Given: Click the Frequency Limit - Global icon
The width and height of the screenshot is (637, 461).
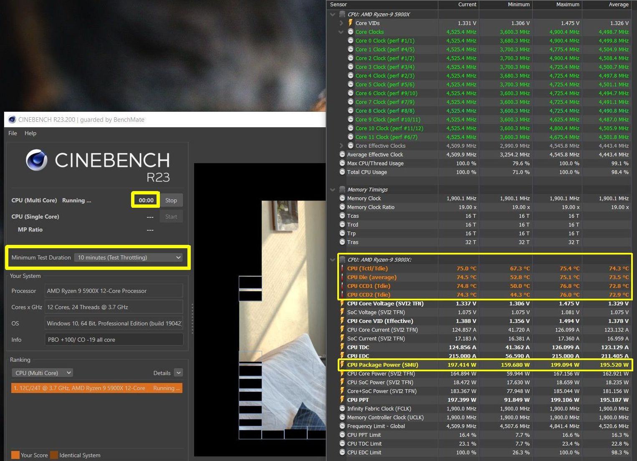Looking at the screenshot, I should (x=342, y=426).
